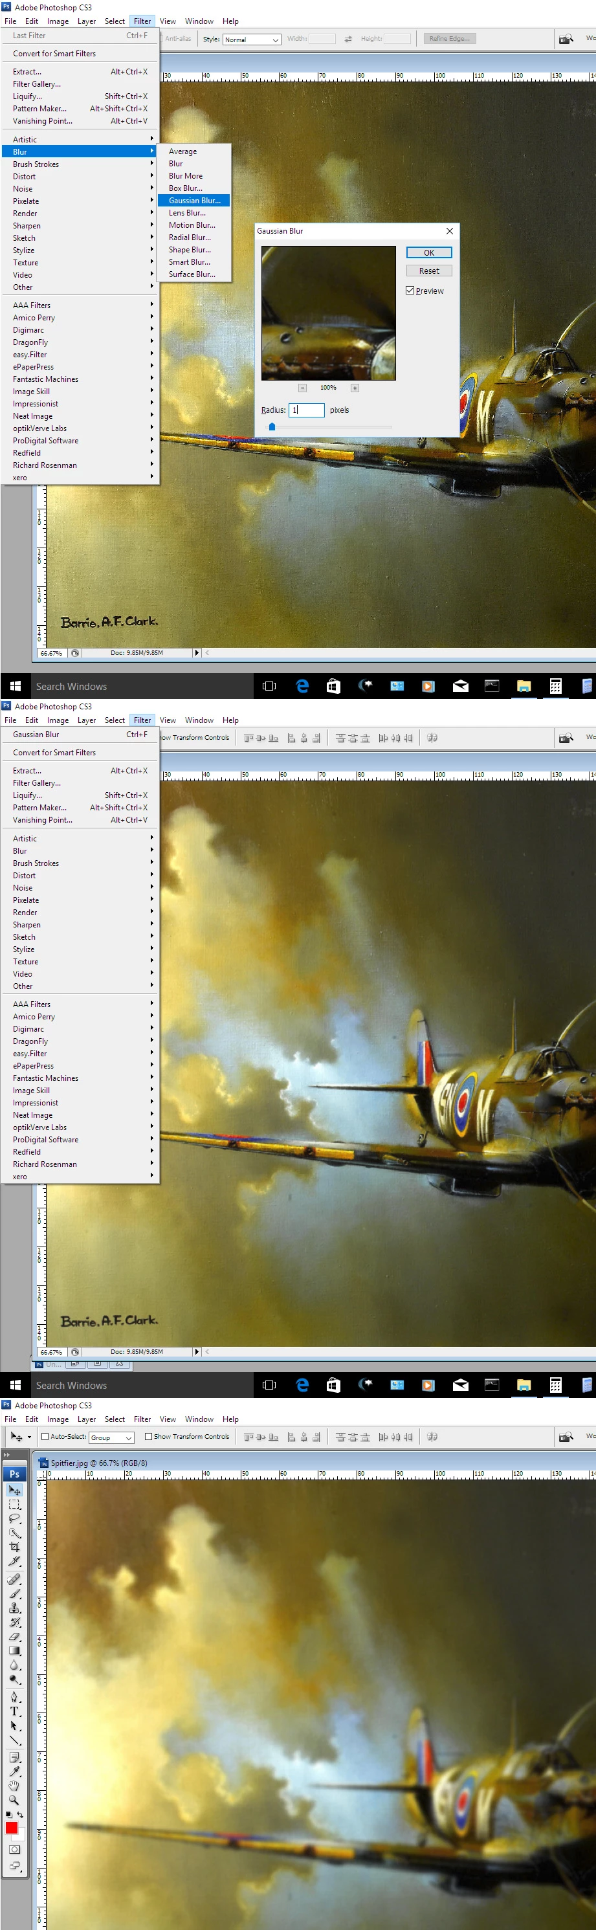Select the Crop tool
Viewport: 596px width, 1930px height.
14,1547
